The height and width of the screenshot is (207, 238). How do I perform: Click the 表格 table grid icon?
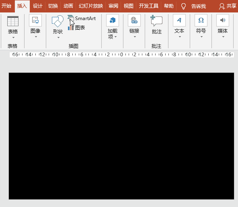(13, 21)
